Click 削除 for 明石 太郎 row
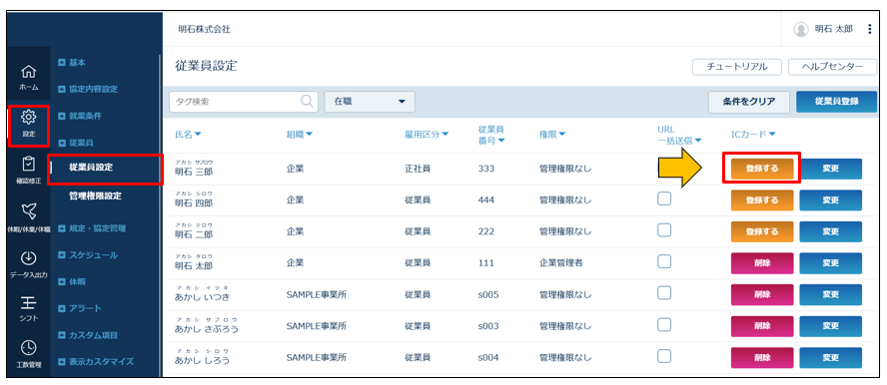 tap(762, 263)
